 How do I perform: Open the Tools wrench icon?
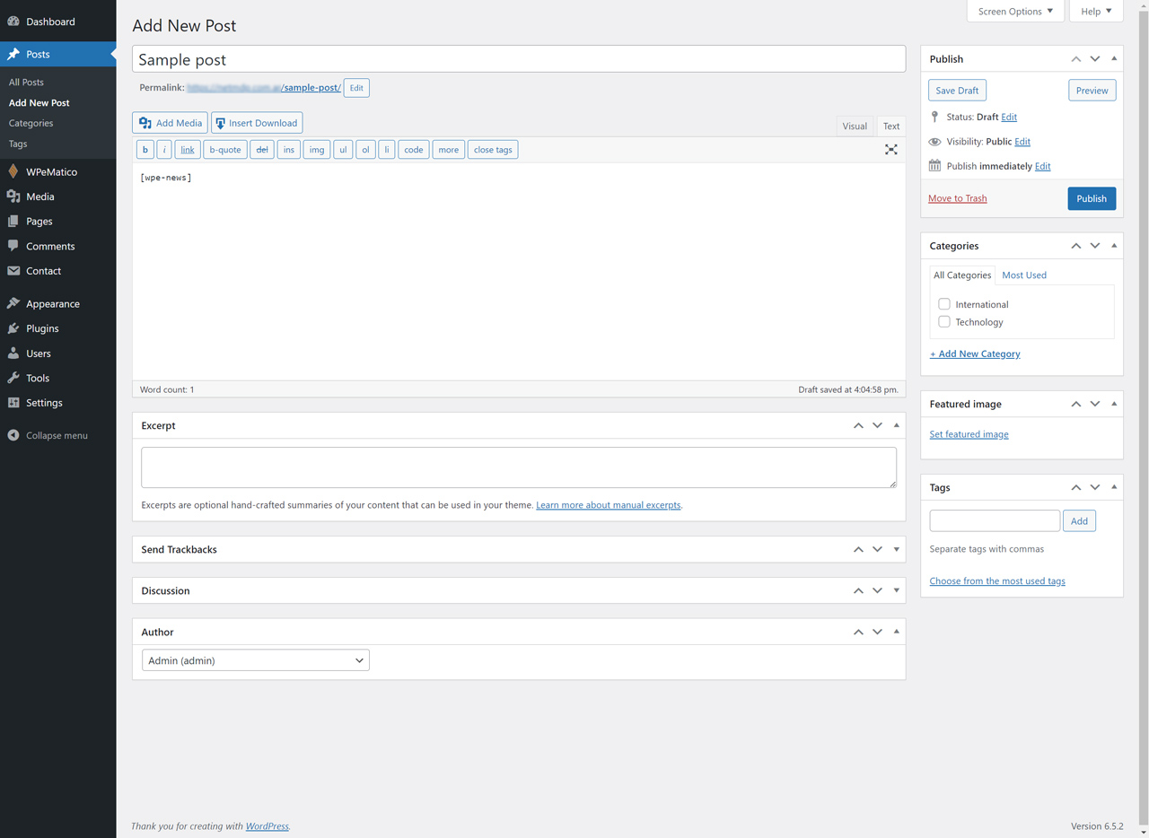[x=13, y=378]
